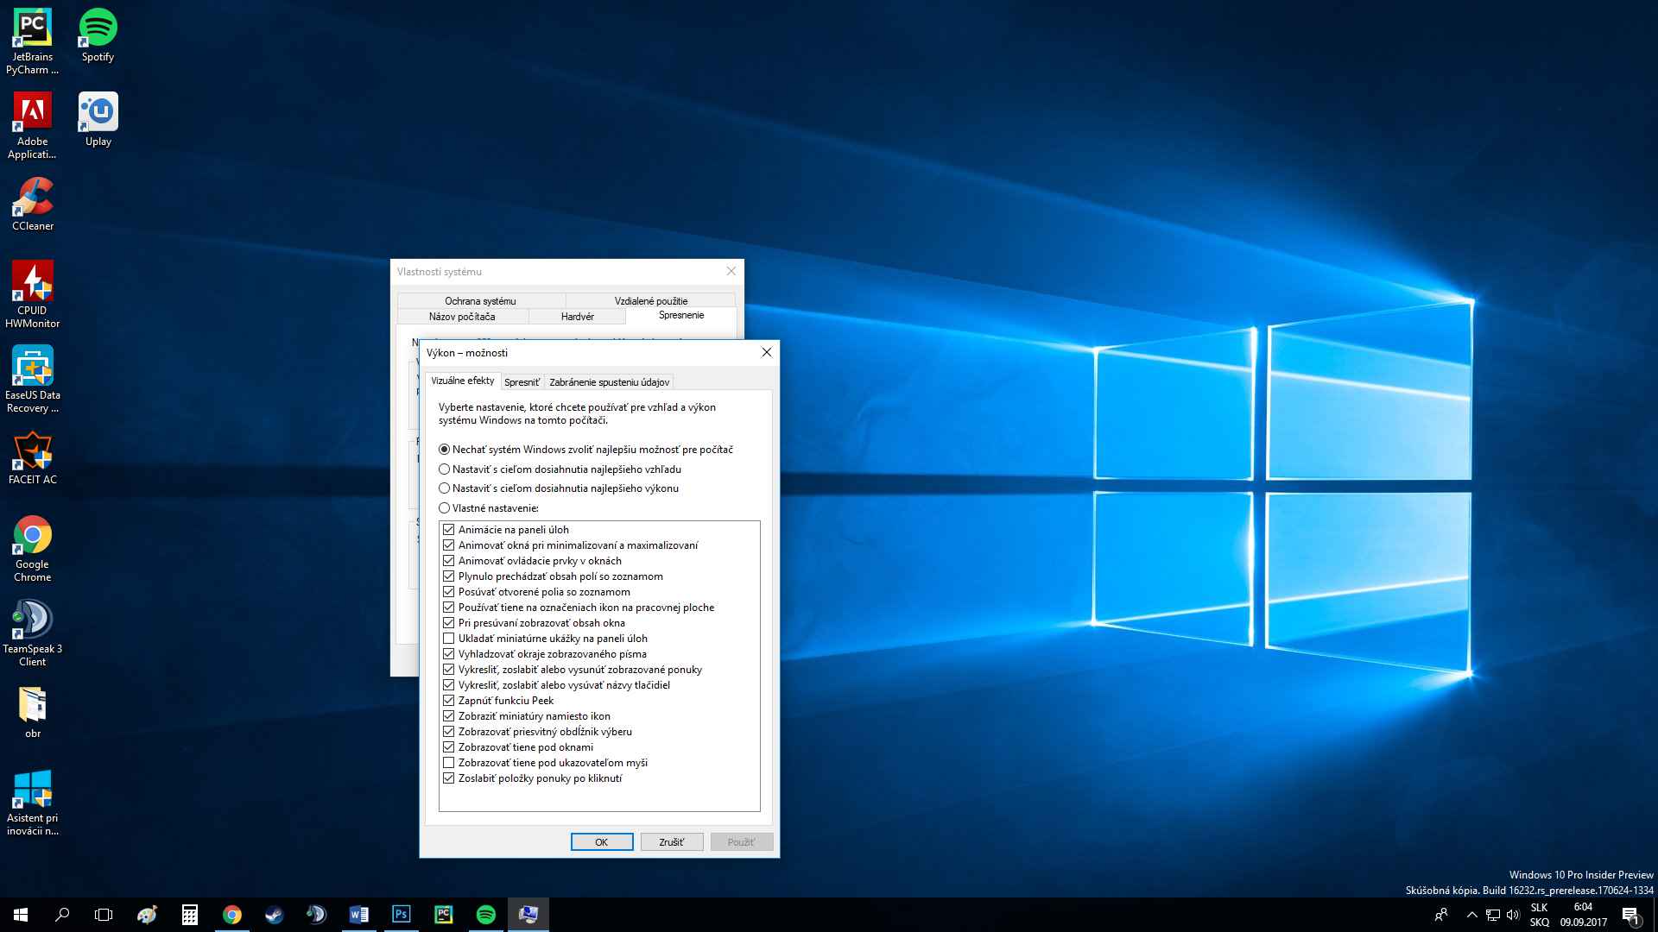Open Spotify desktop shortcut
The width and height of the screenshot is (1658, 932).
tap(98, 35)
